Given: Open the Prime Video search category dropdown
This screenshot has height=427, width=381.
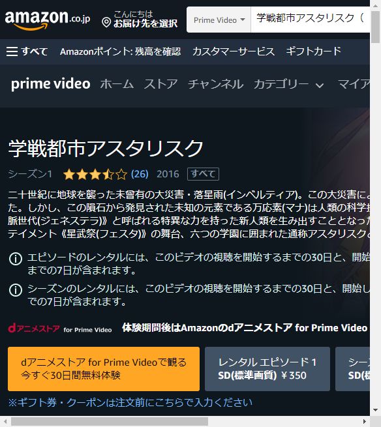Looking at the screenshot, I should click(x=219, y=20).
